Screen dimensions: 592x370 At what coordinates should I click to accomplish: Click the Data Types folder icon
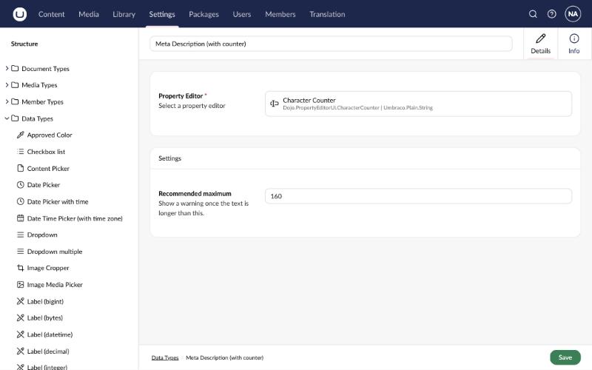point(15,118)
